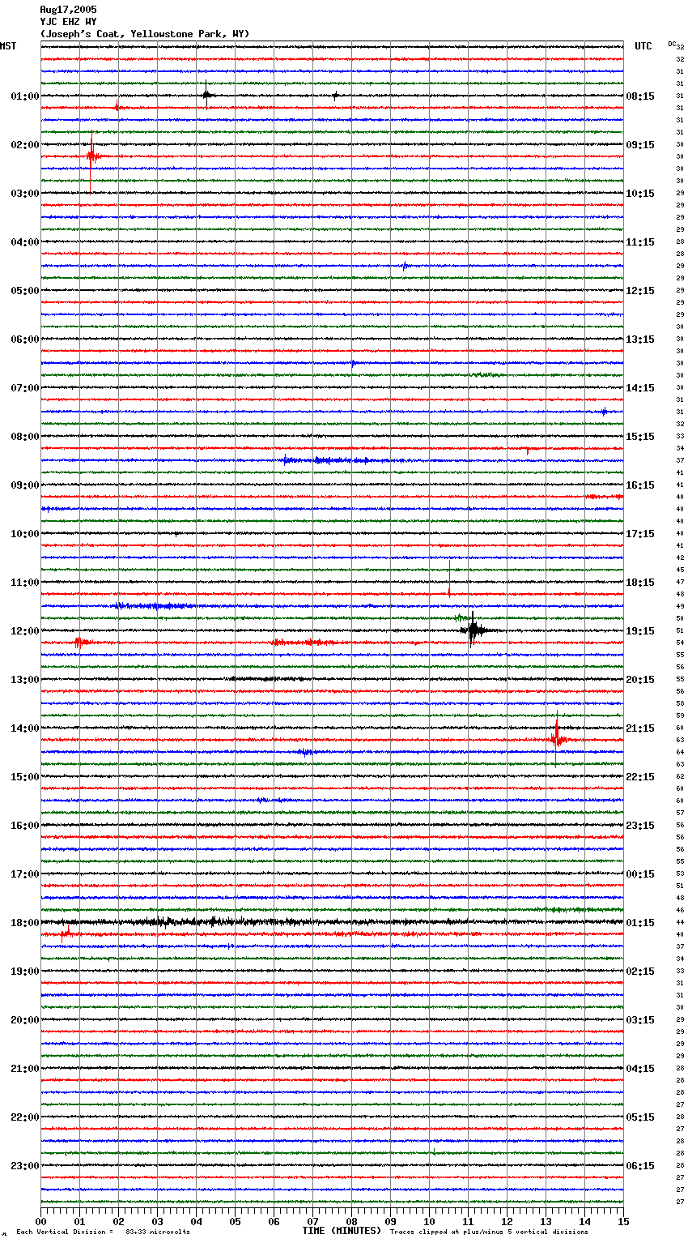688x1243 pixels.
Task: Click the Traces clipped at plus/minus 5 divisions note
Action: tap(490, 1232)
